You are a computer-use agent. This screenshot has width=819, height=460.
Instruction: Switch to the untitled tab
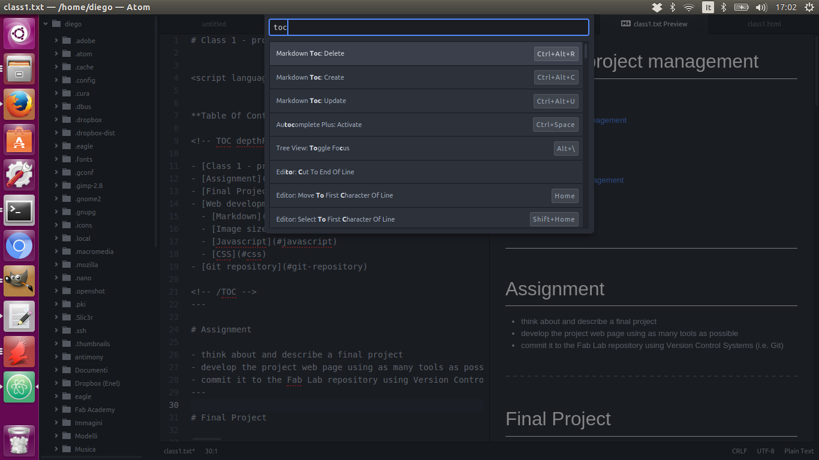point(214,24)
